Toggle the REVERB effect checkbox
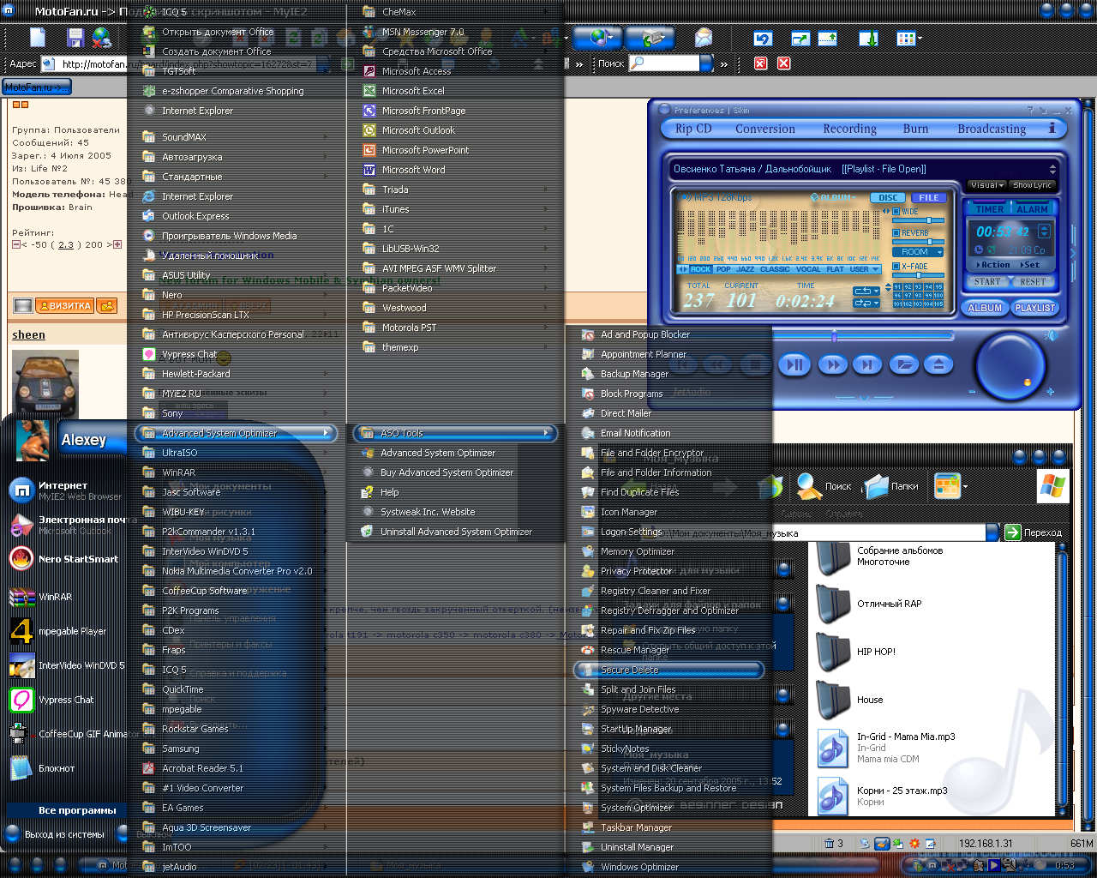 point(896,233)
